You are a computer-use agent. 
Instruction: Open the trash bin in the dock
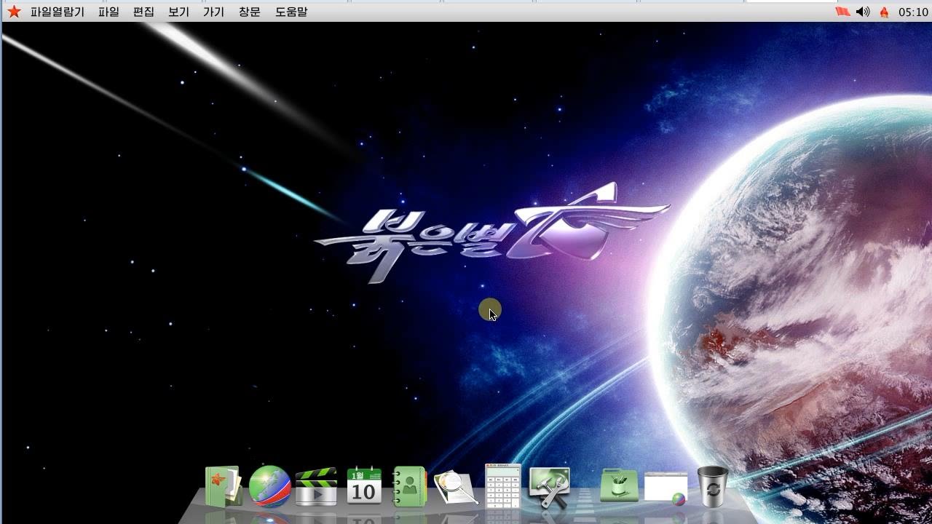coord(712,486)
